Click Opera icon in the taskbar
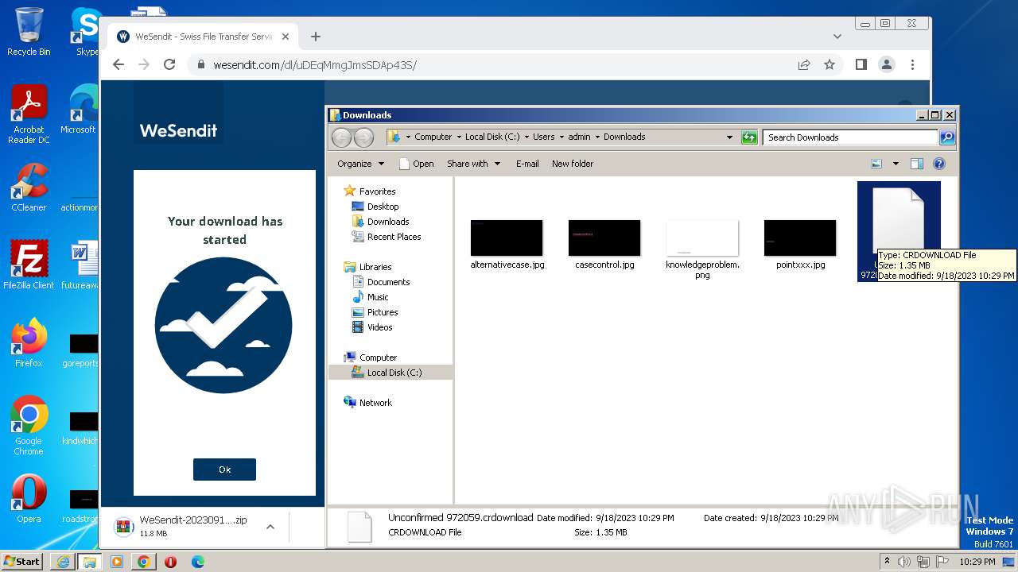This screenshot has height=572, width=1018. (x=170, y=562)
